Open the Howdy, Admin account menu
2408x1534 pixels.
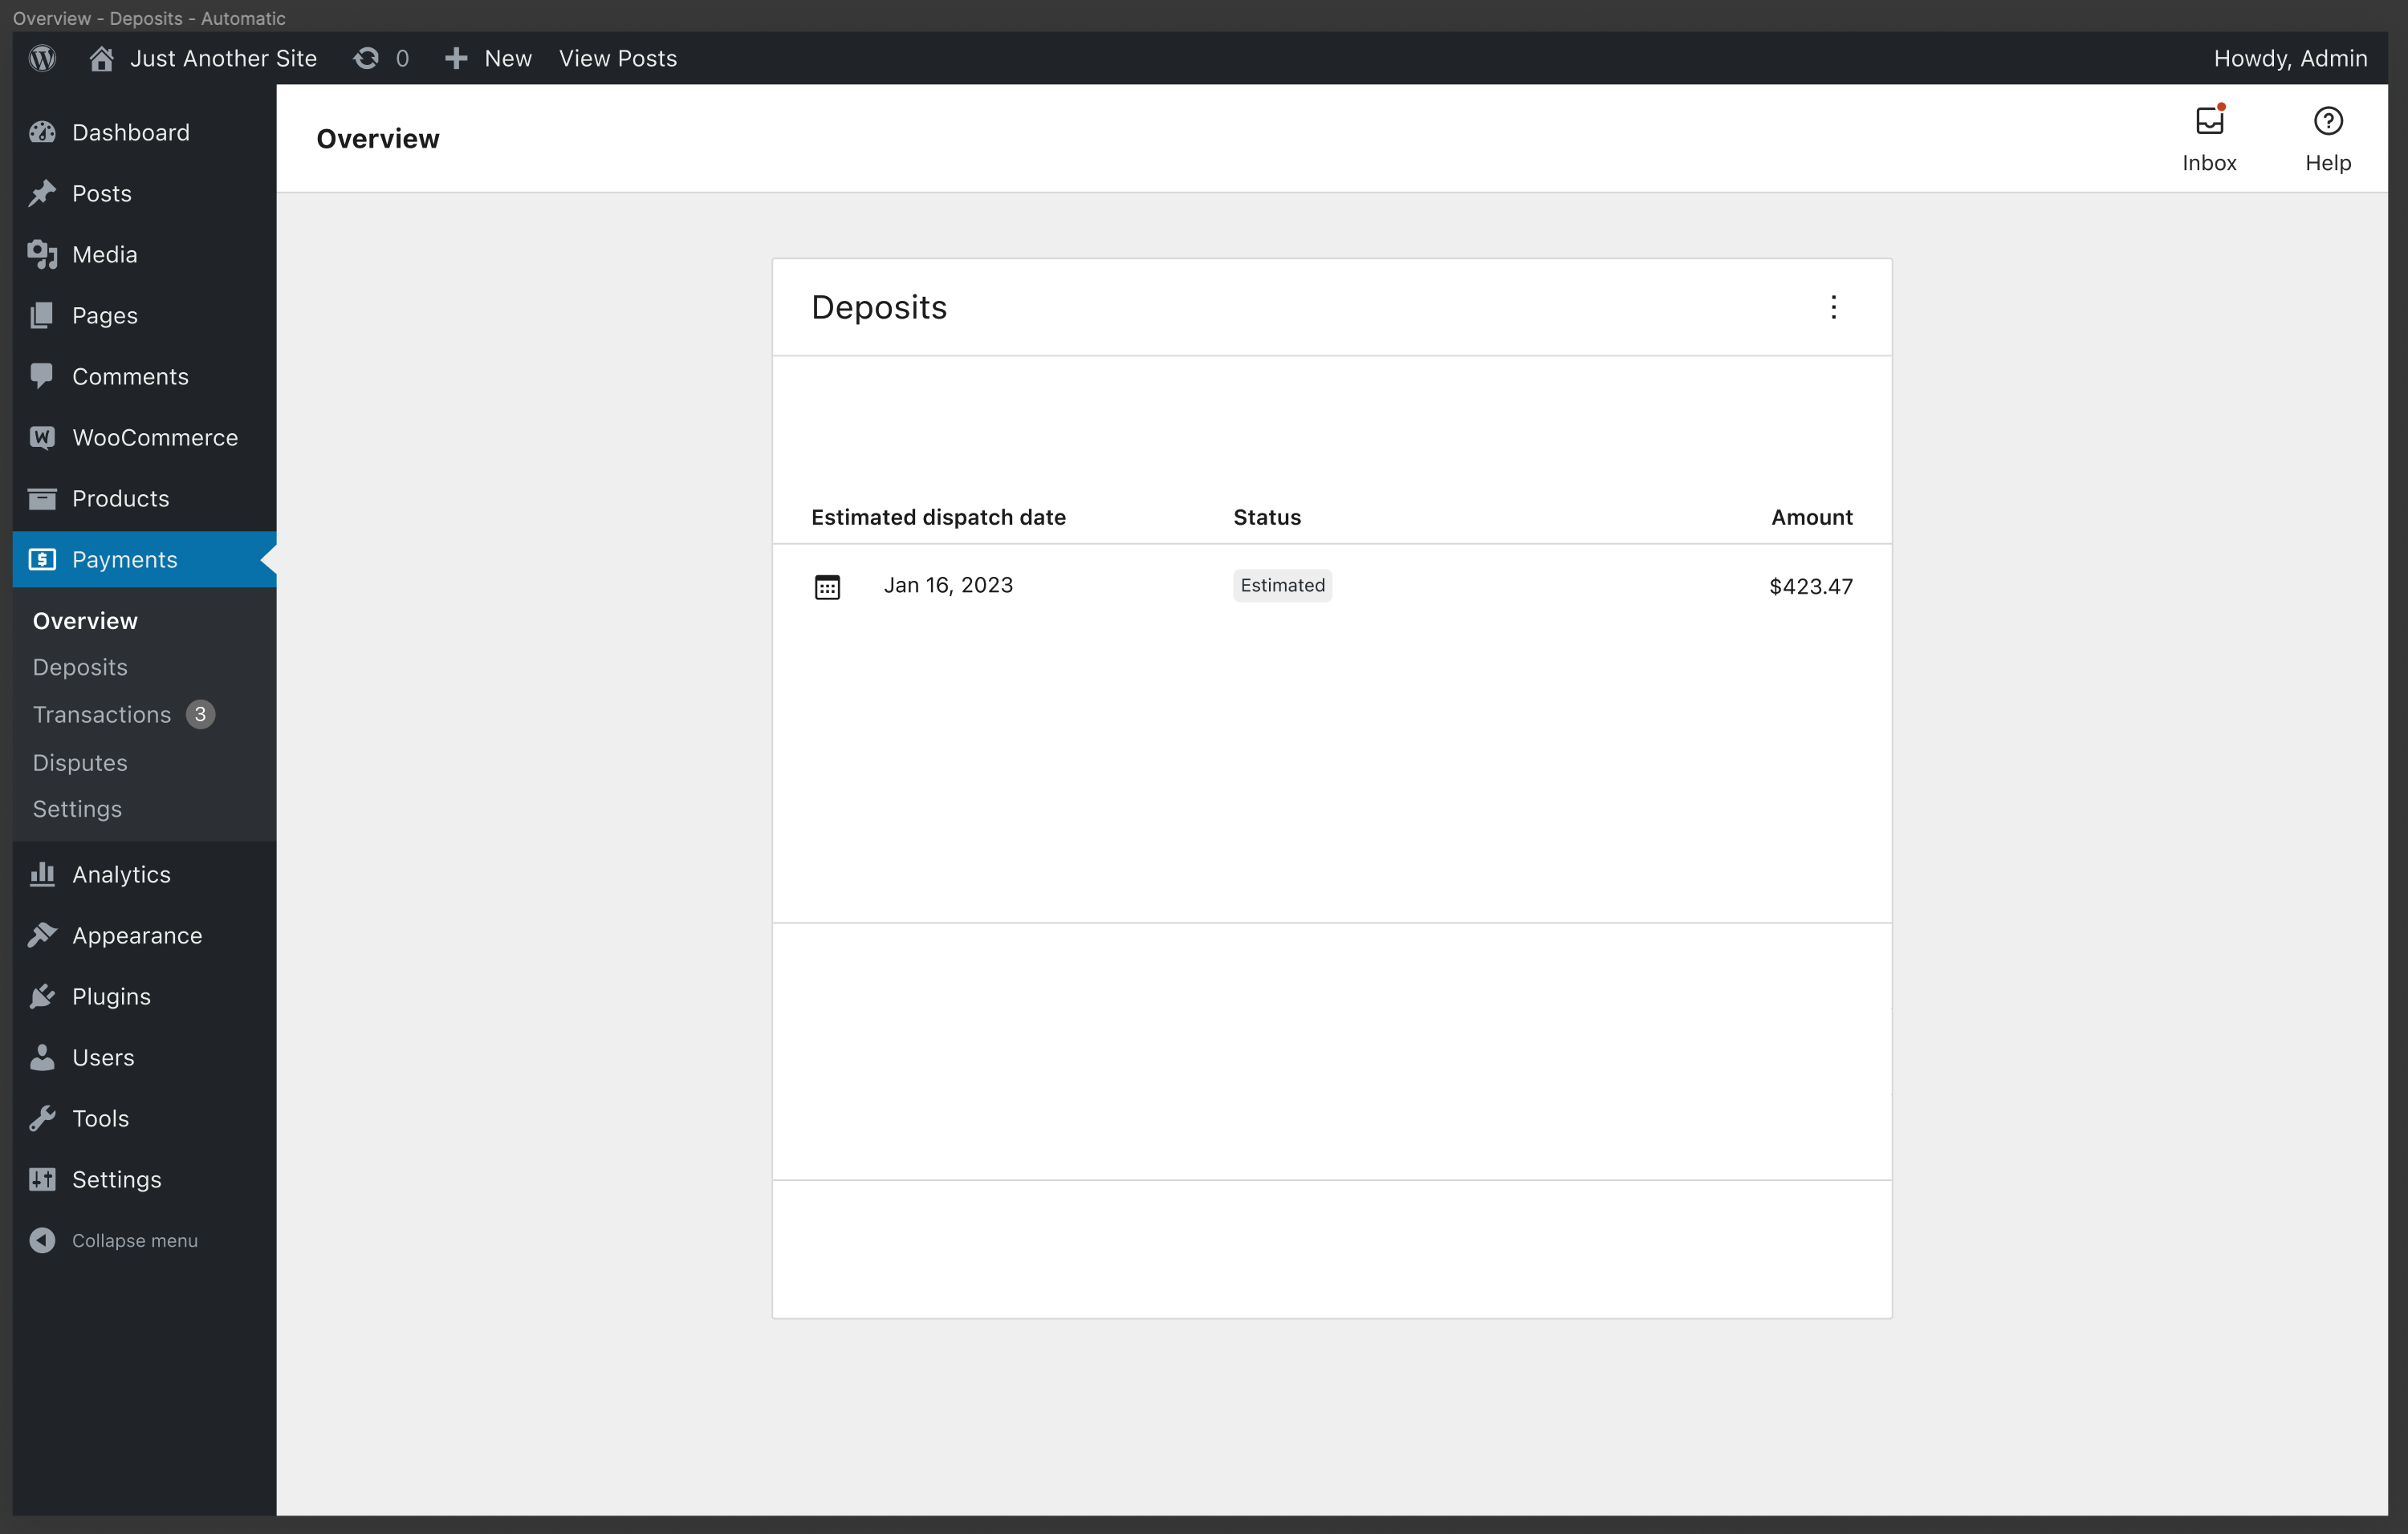click(x=2290, y=58)
